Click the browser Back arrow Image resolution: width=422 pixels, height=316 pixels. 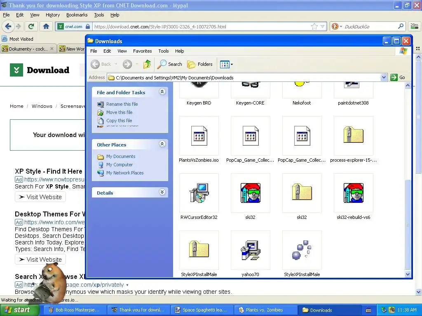[x=8, y=26]
